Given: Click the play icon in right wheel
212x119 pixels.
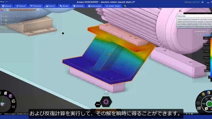Looking at the screenshot, I should pyautogui.click(x=206, y=99).
